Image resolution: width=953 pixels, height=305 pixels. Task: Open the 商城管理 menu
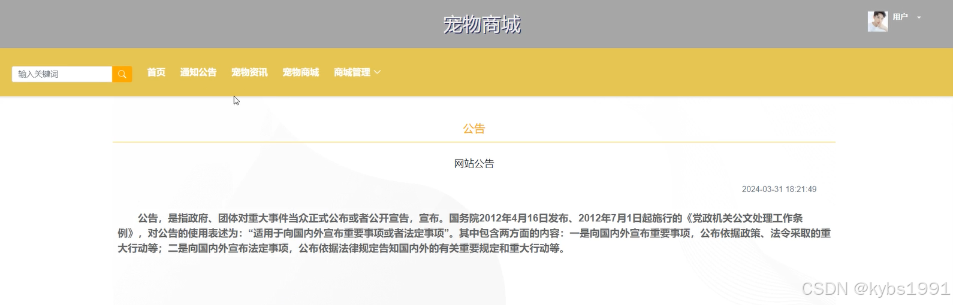[x=352, y=72]
